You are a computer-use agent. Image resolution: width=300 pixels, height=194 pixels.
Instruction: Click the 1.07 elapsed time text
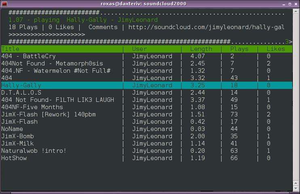(16, 20)
